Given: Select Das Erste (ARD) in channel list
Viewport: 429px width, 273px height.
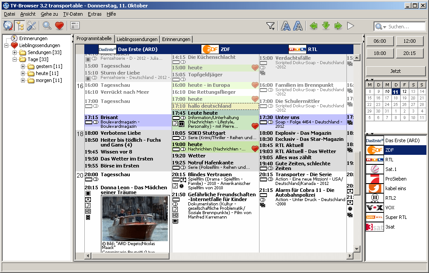Looking at the screenshot, I should click(396, 140).
